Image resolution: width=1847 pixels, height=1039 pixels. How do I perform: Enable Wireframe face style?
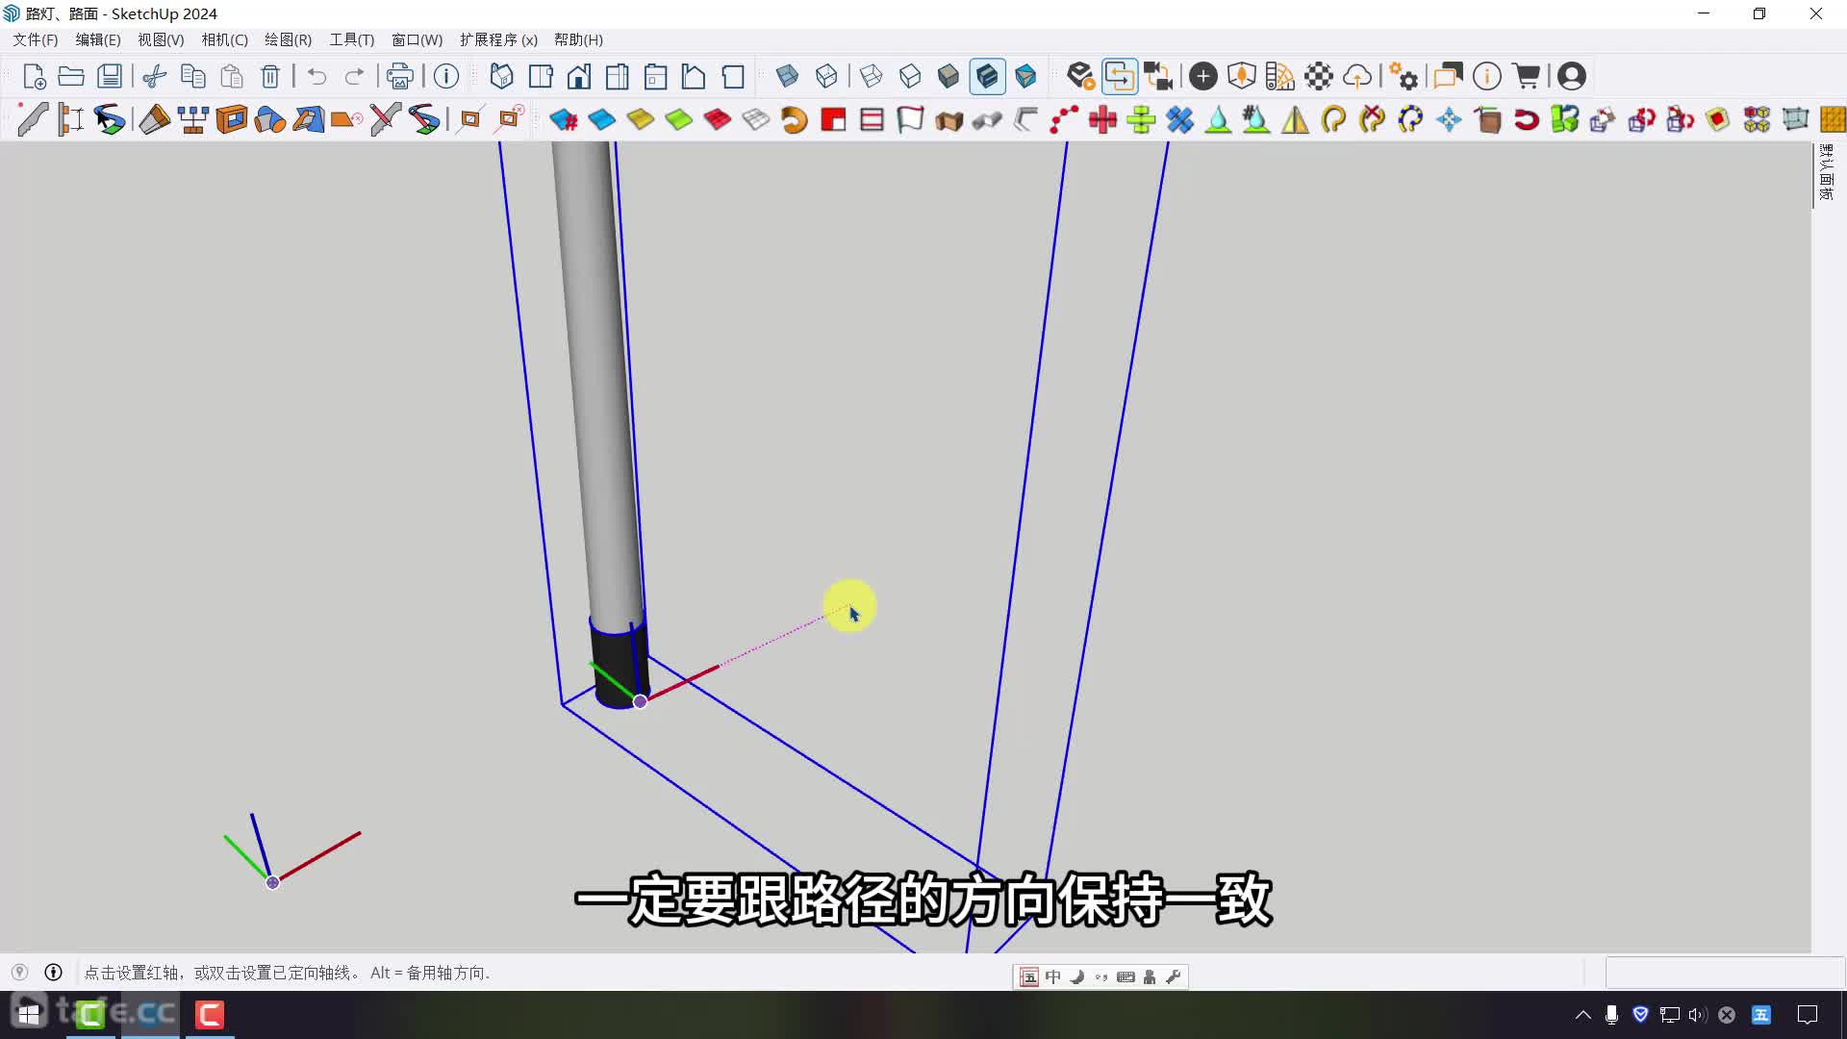(872, 76)
